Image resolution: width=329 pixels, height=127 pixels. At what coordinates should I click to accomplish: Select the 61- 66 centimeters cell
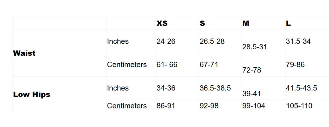pyautogui.click(x=167, y=65)
